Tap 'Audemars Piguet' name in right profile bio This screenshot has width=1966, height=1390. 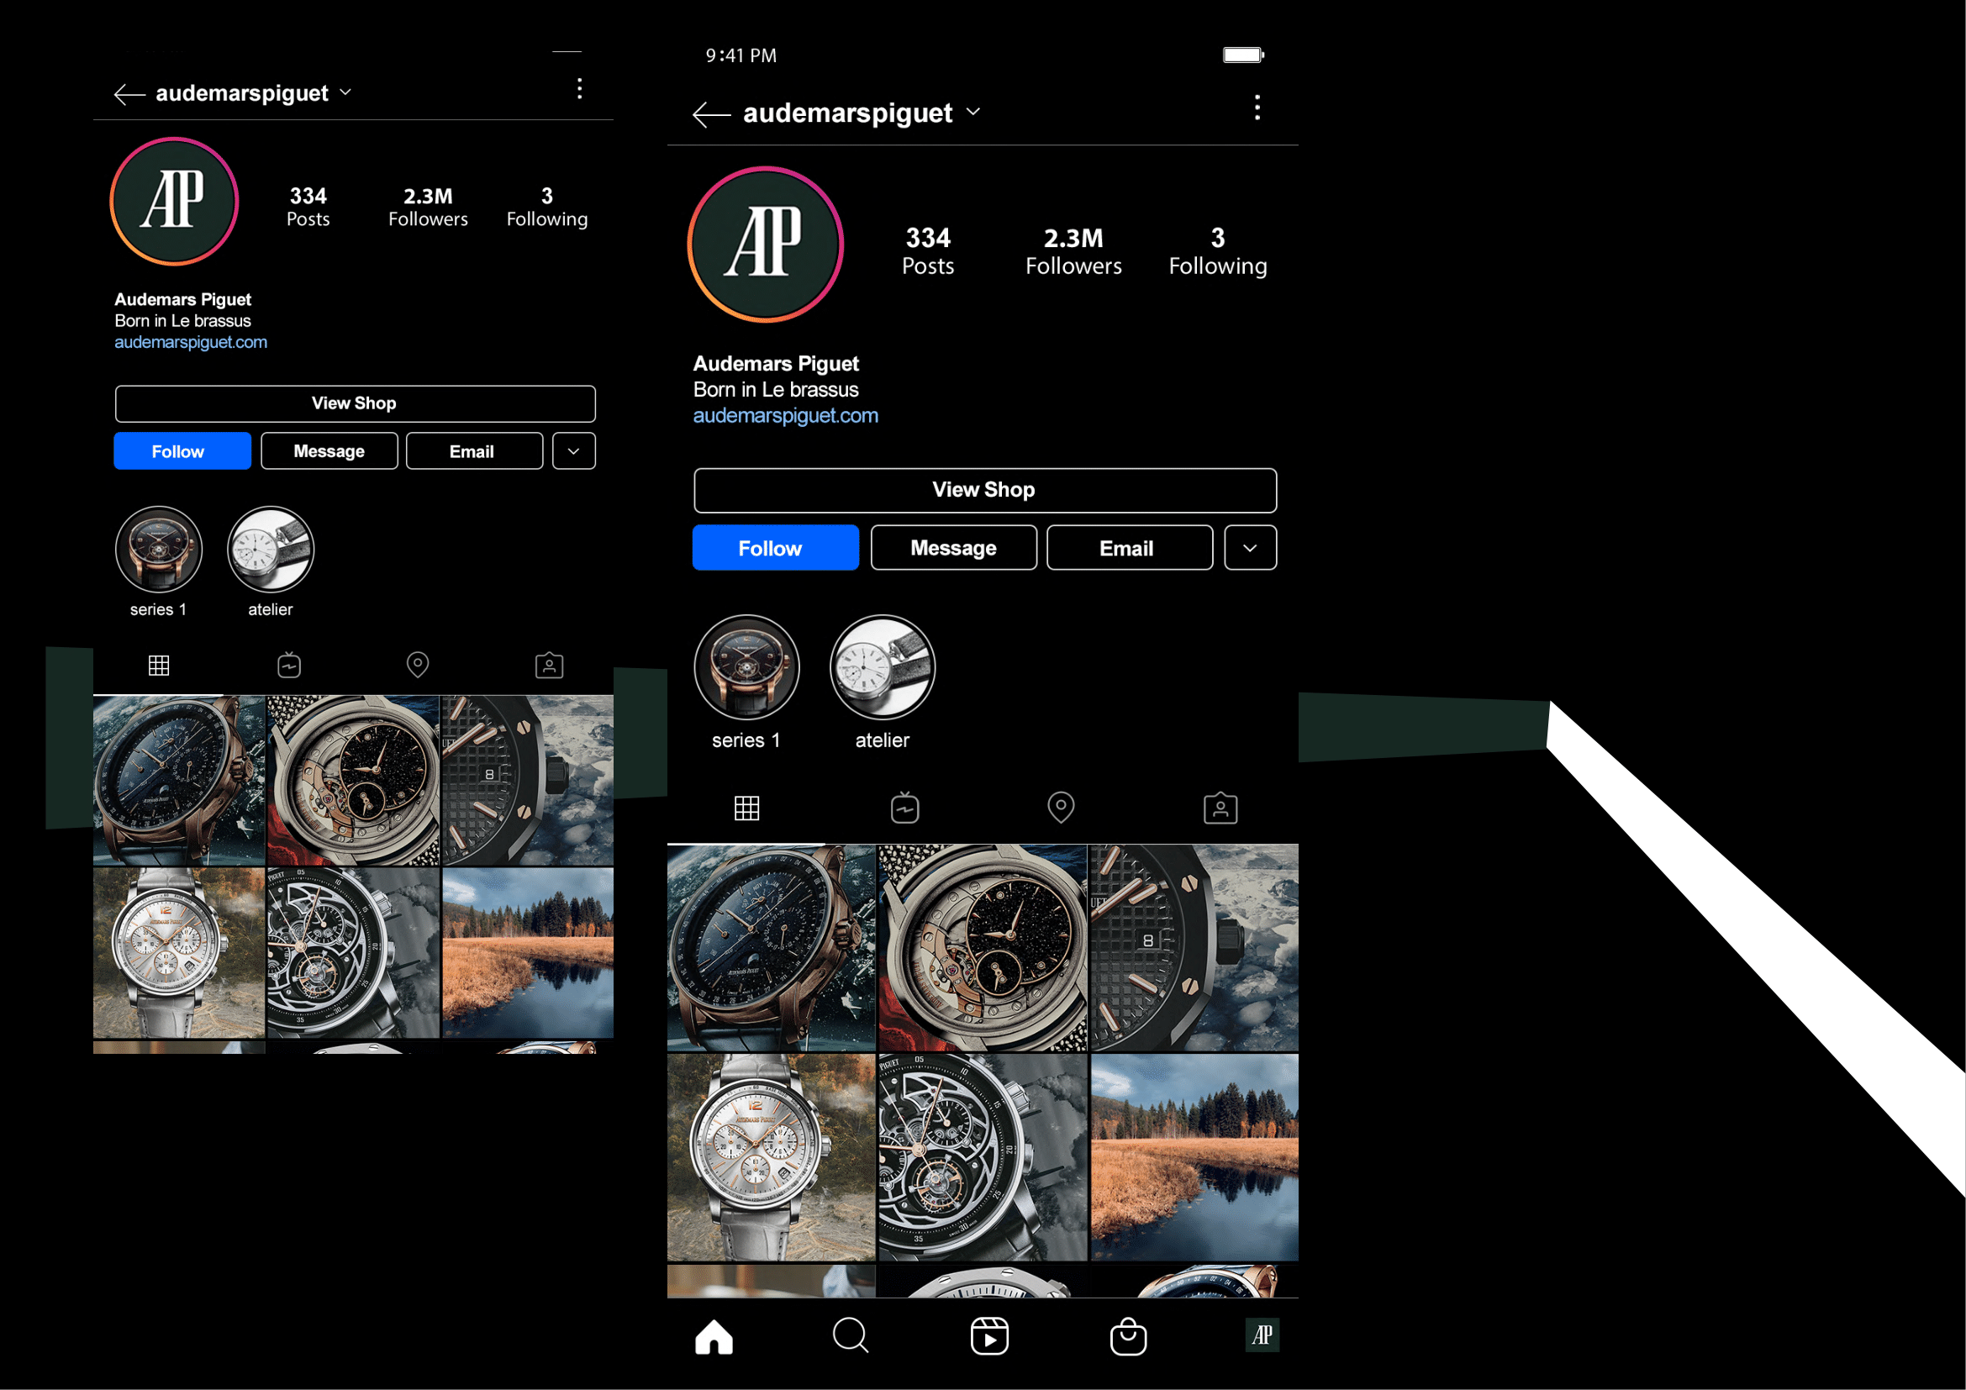click(776, 364)
